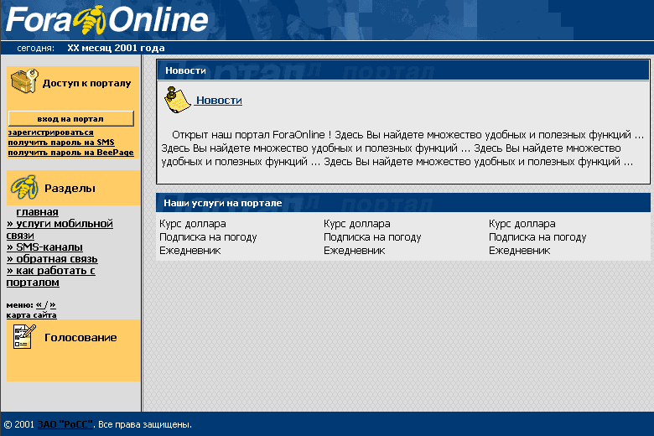654x436 pixels.
Task: Click Подписка на погоду in the last column
Action: click(537, 237)
